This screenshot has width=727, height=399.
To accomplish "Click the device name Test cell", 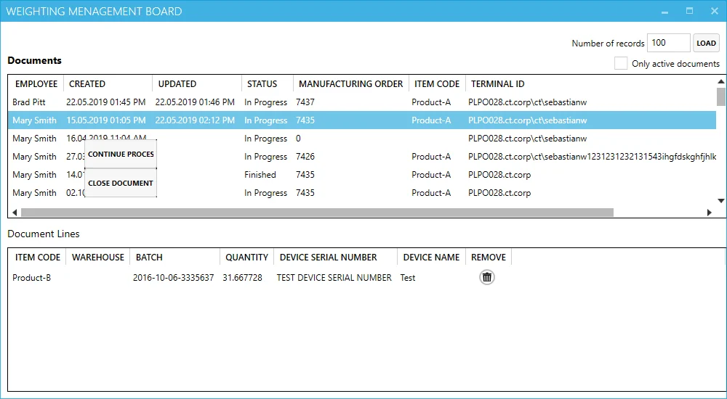I will click(x=408, y=278).
